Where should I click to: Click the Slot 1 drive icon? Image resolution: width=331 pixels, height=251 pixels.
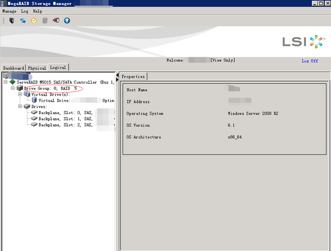34,119
